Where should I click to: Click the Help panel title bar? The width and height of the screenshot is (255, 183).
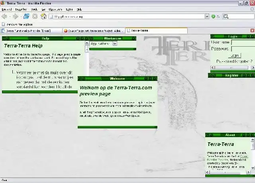[45, 38]
